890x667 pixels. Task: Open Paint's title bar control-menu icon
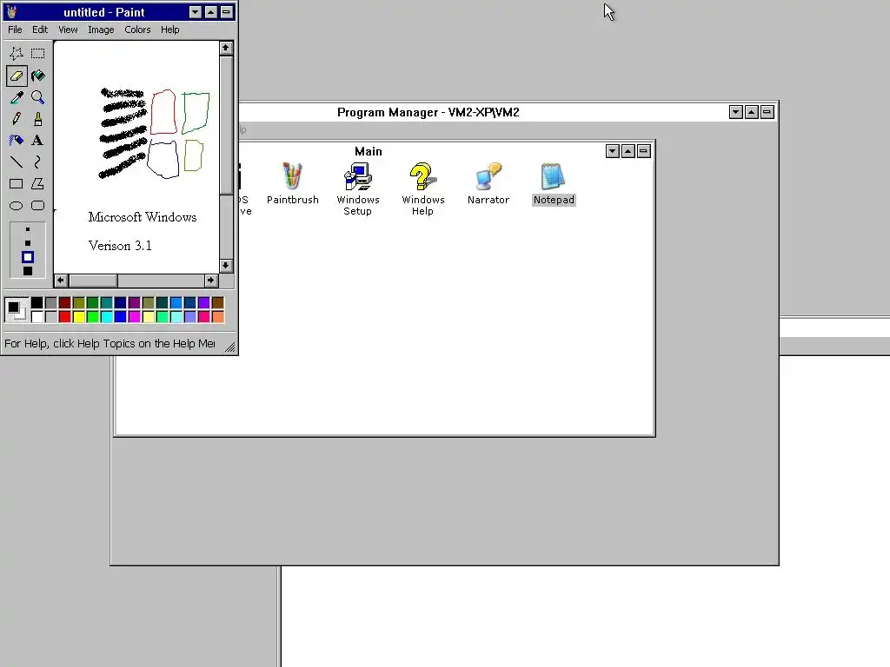click(11, 12)
